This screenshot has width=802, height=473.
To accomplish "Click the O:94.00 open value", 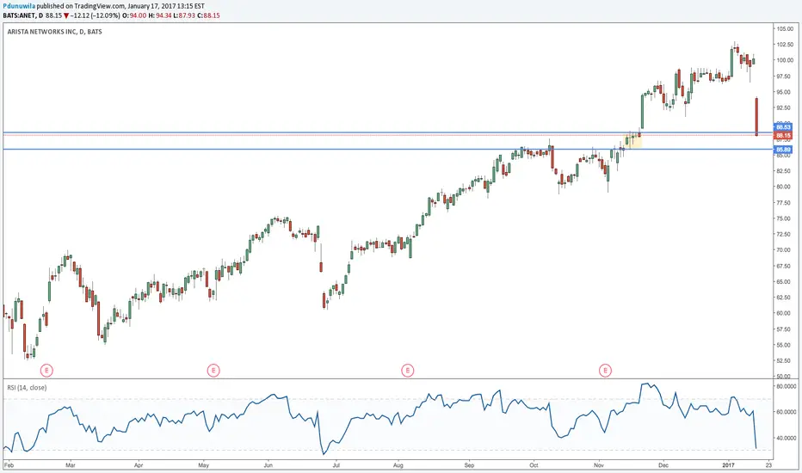I will tap(134, 15).
